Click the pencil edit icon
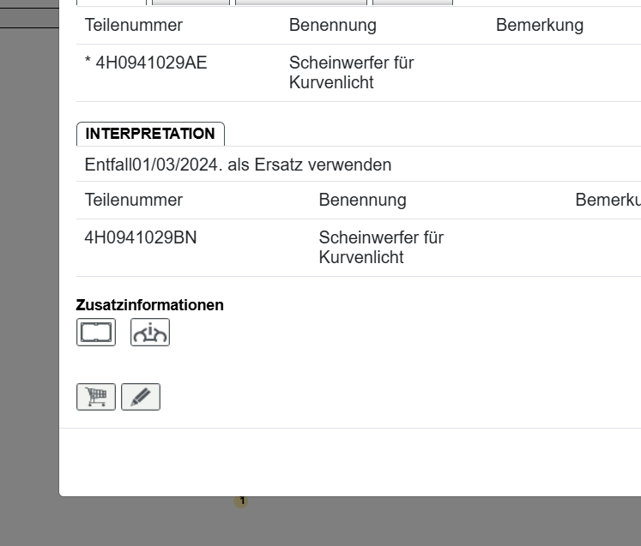Image resolution: width=641 pixels, height=546 pixels. (141, 397)
